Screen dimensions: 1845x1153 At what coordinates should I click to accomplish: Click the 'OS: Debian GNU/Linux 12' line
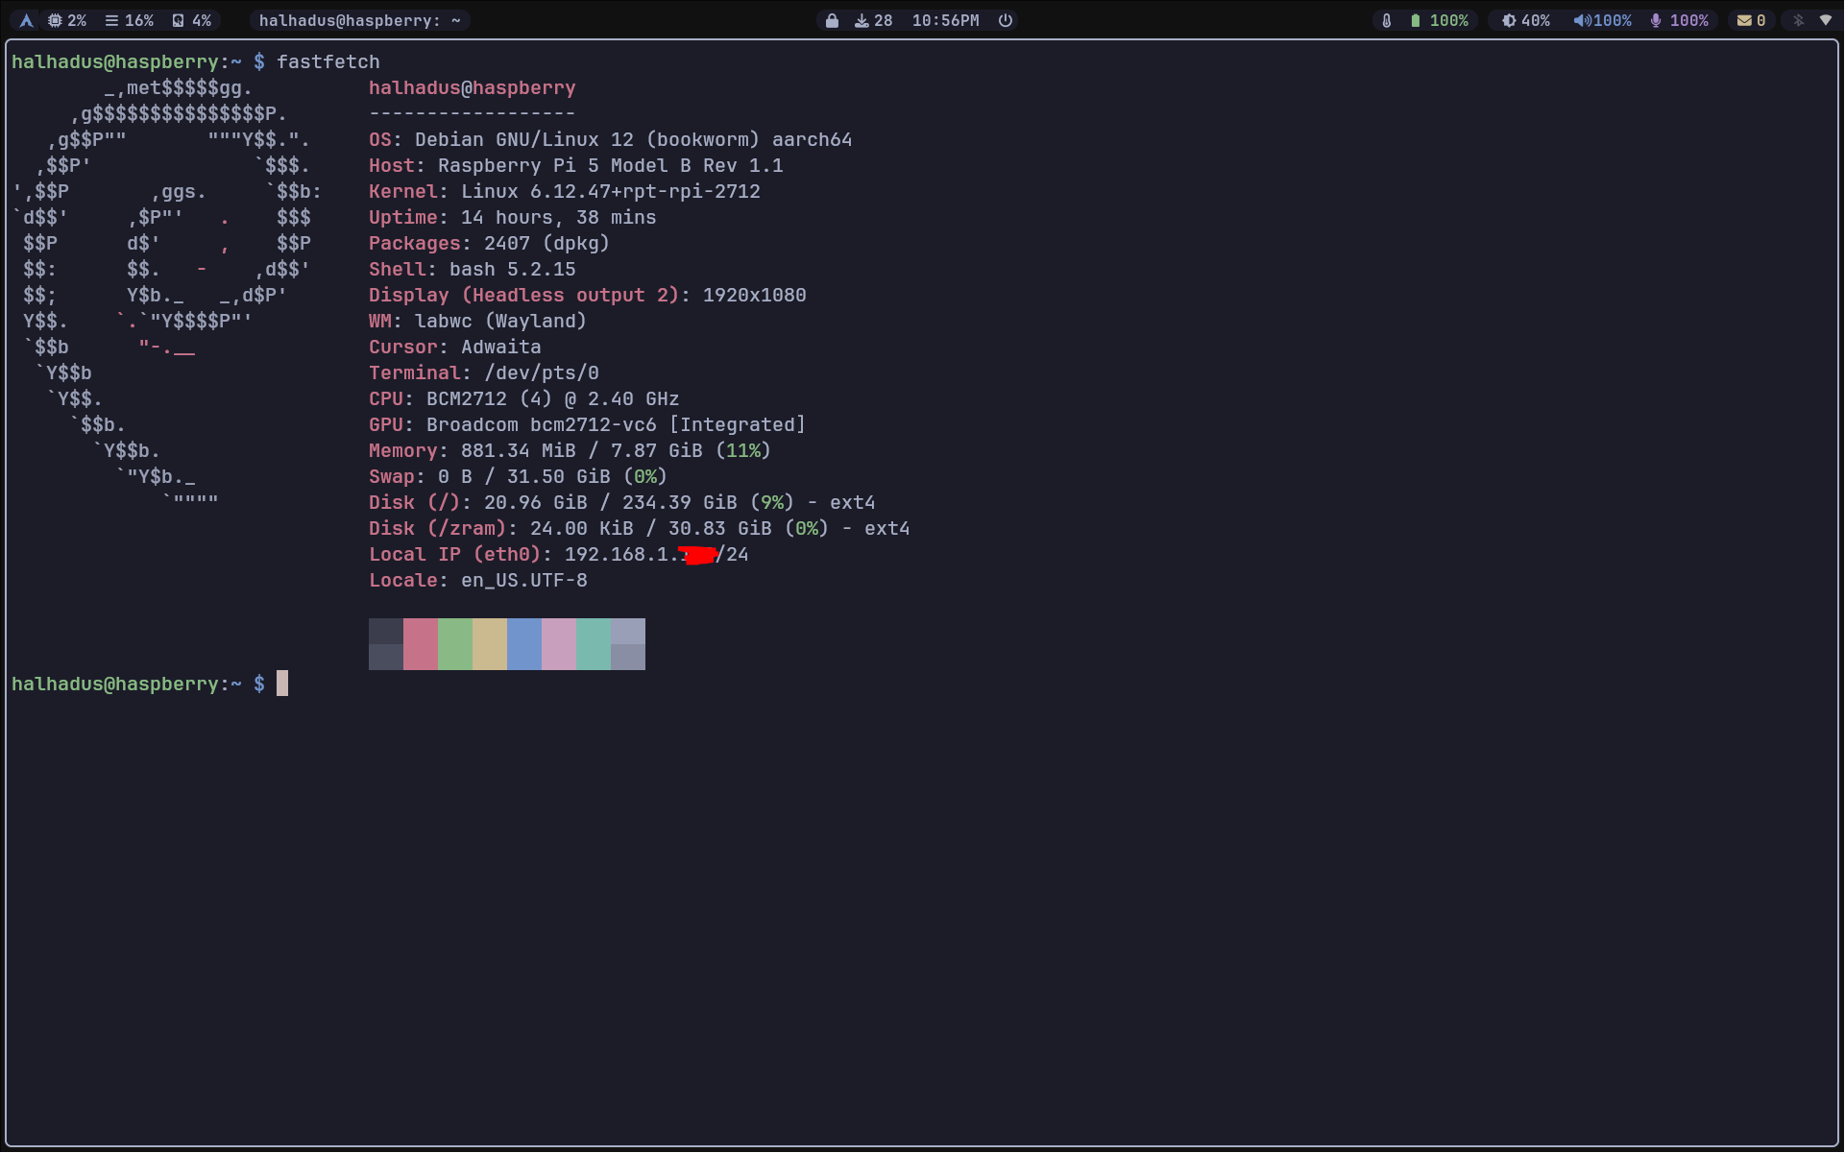(x=610, y=140)
